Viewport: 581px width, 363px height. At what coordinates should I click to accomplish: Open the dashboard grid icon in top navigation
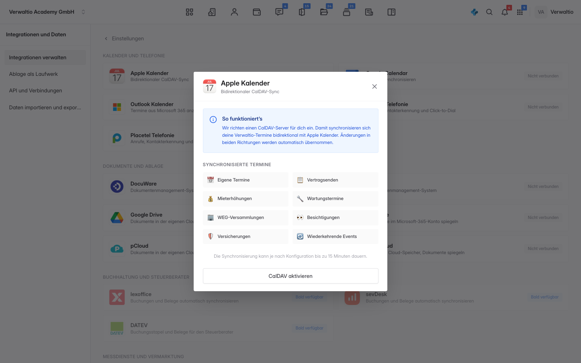[x=189, y=12]
